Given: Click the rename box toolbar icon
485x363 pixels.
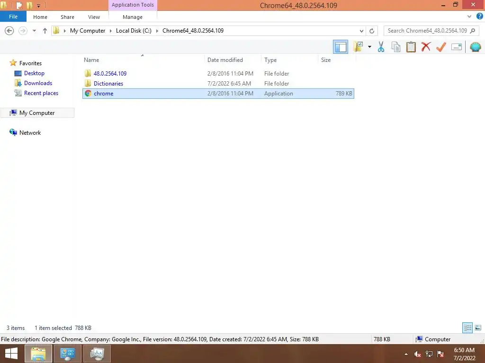Looking at the screenshot, I should click(x=456, y=47).
